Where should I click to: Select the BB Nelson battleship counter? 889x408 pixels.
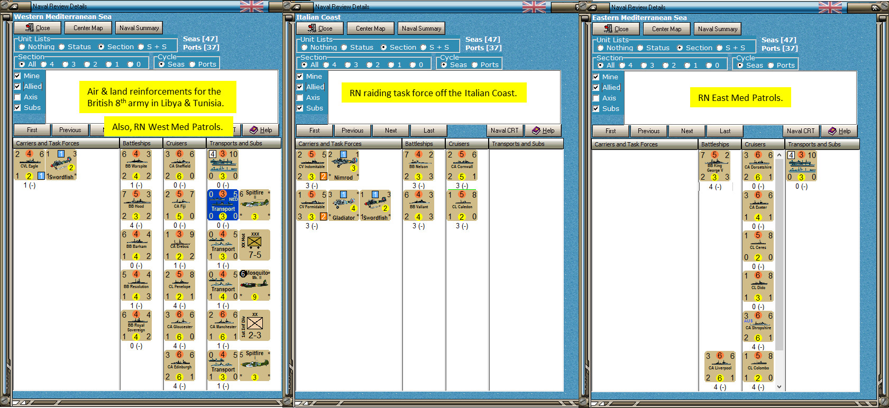(419, 165)
